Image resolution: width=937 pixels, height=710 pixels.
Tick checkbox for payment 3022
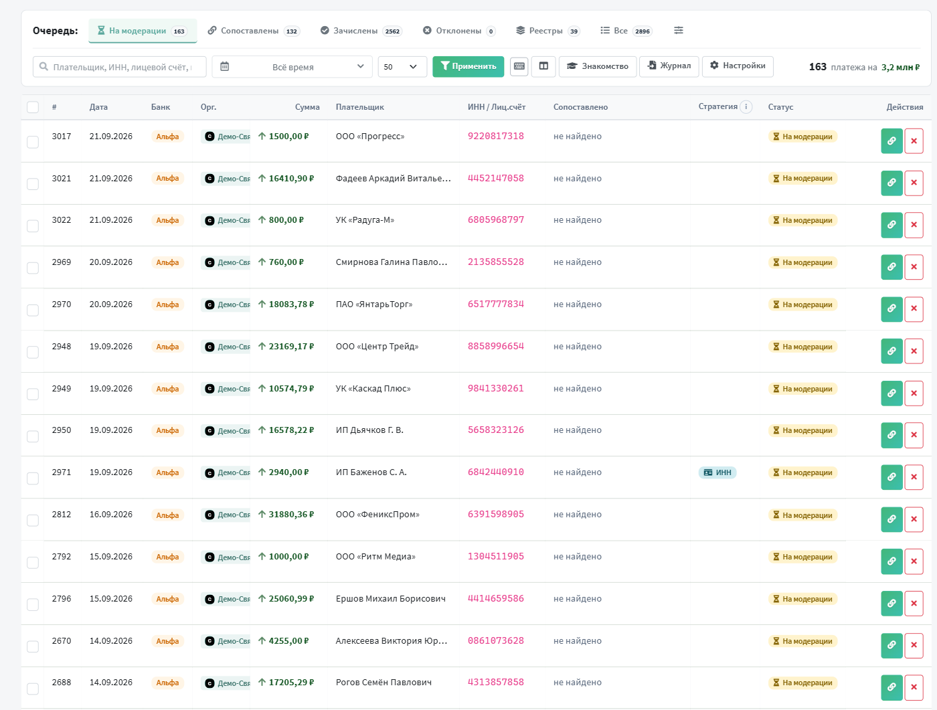point(33,226)
